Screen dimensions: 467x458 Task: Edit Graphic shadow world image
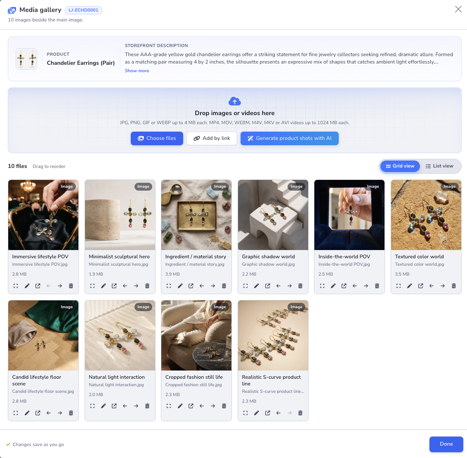click(x=257, y=286)
